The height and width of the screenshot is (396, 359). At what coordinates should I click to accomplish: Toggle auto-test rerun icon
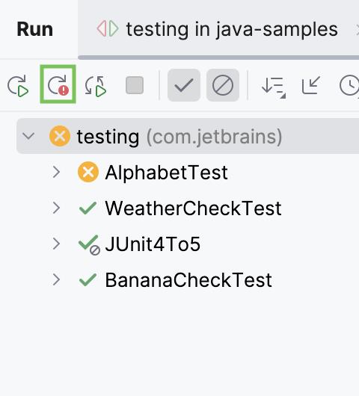coord(96,86)
